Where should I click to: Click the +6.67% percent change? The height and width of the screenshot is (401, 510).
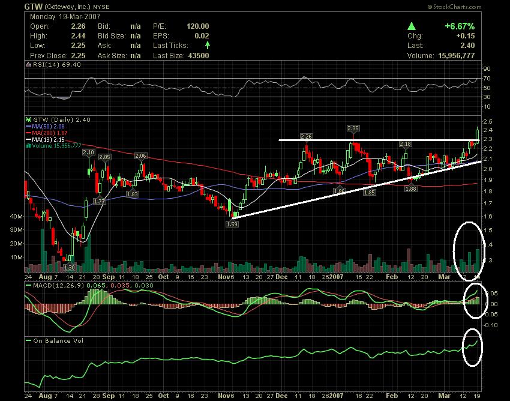(460, 26)
